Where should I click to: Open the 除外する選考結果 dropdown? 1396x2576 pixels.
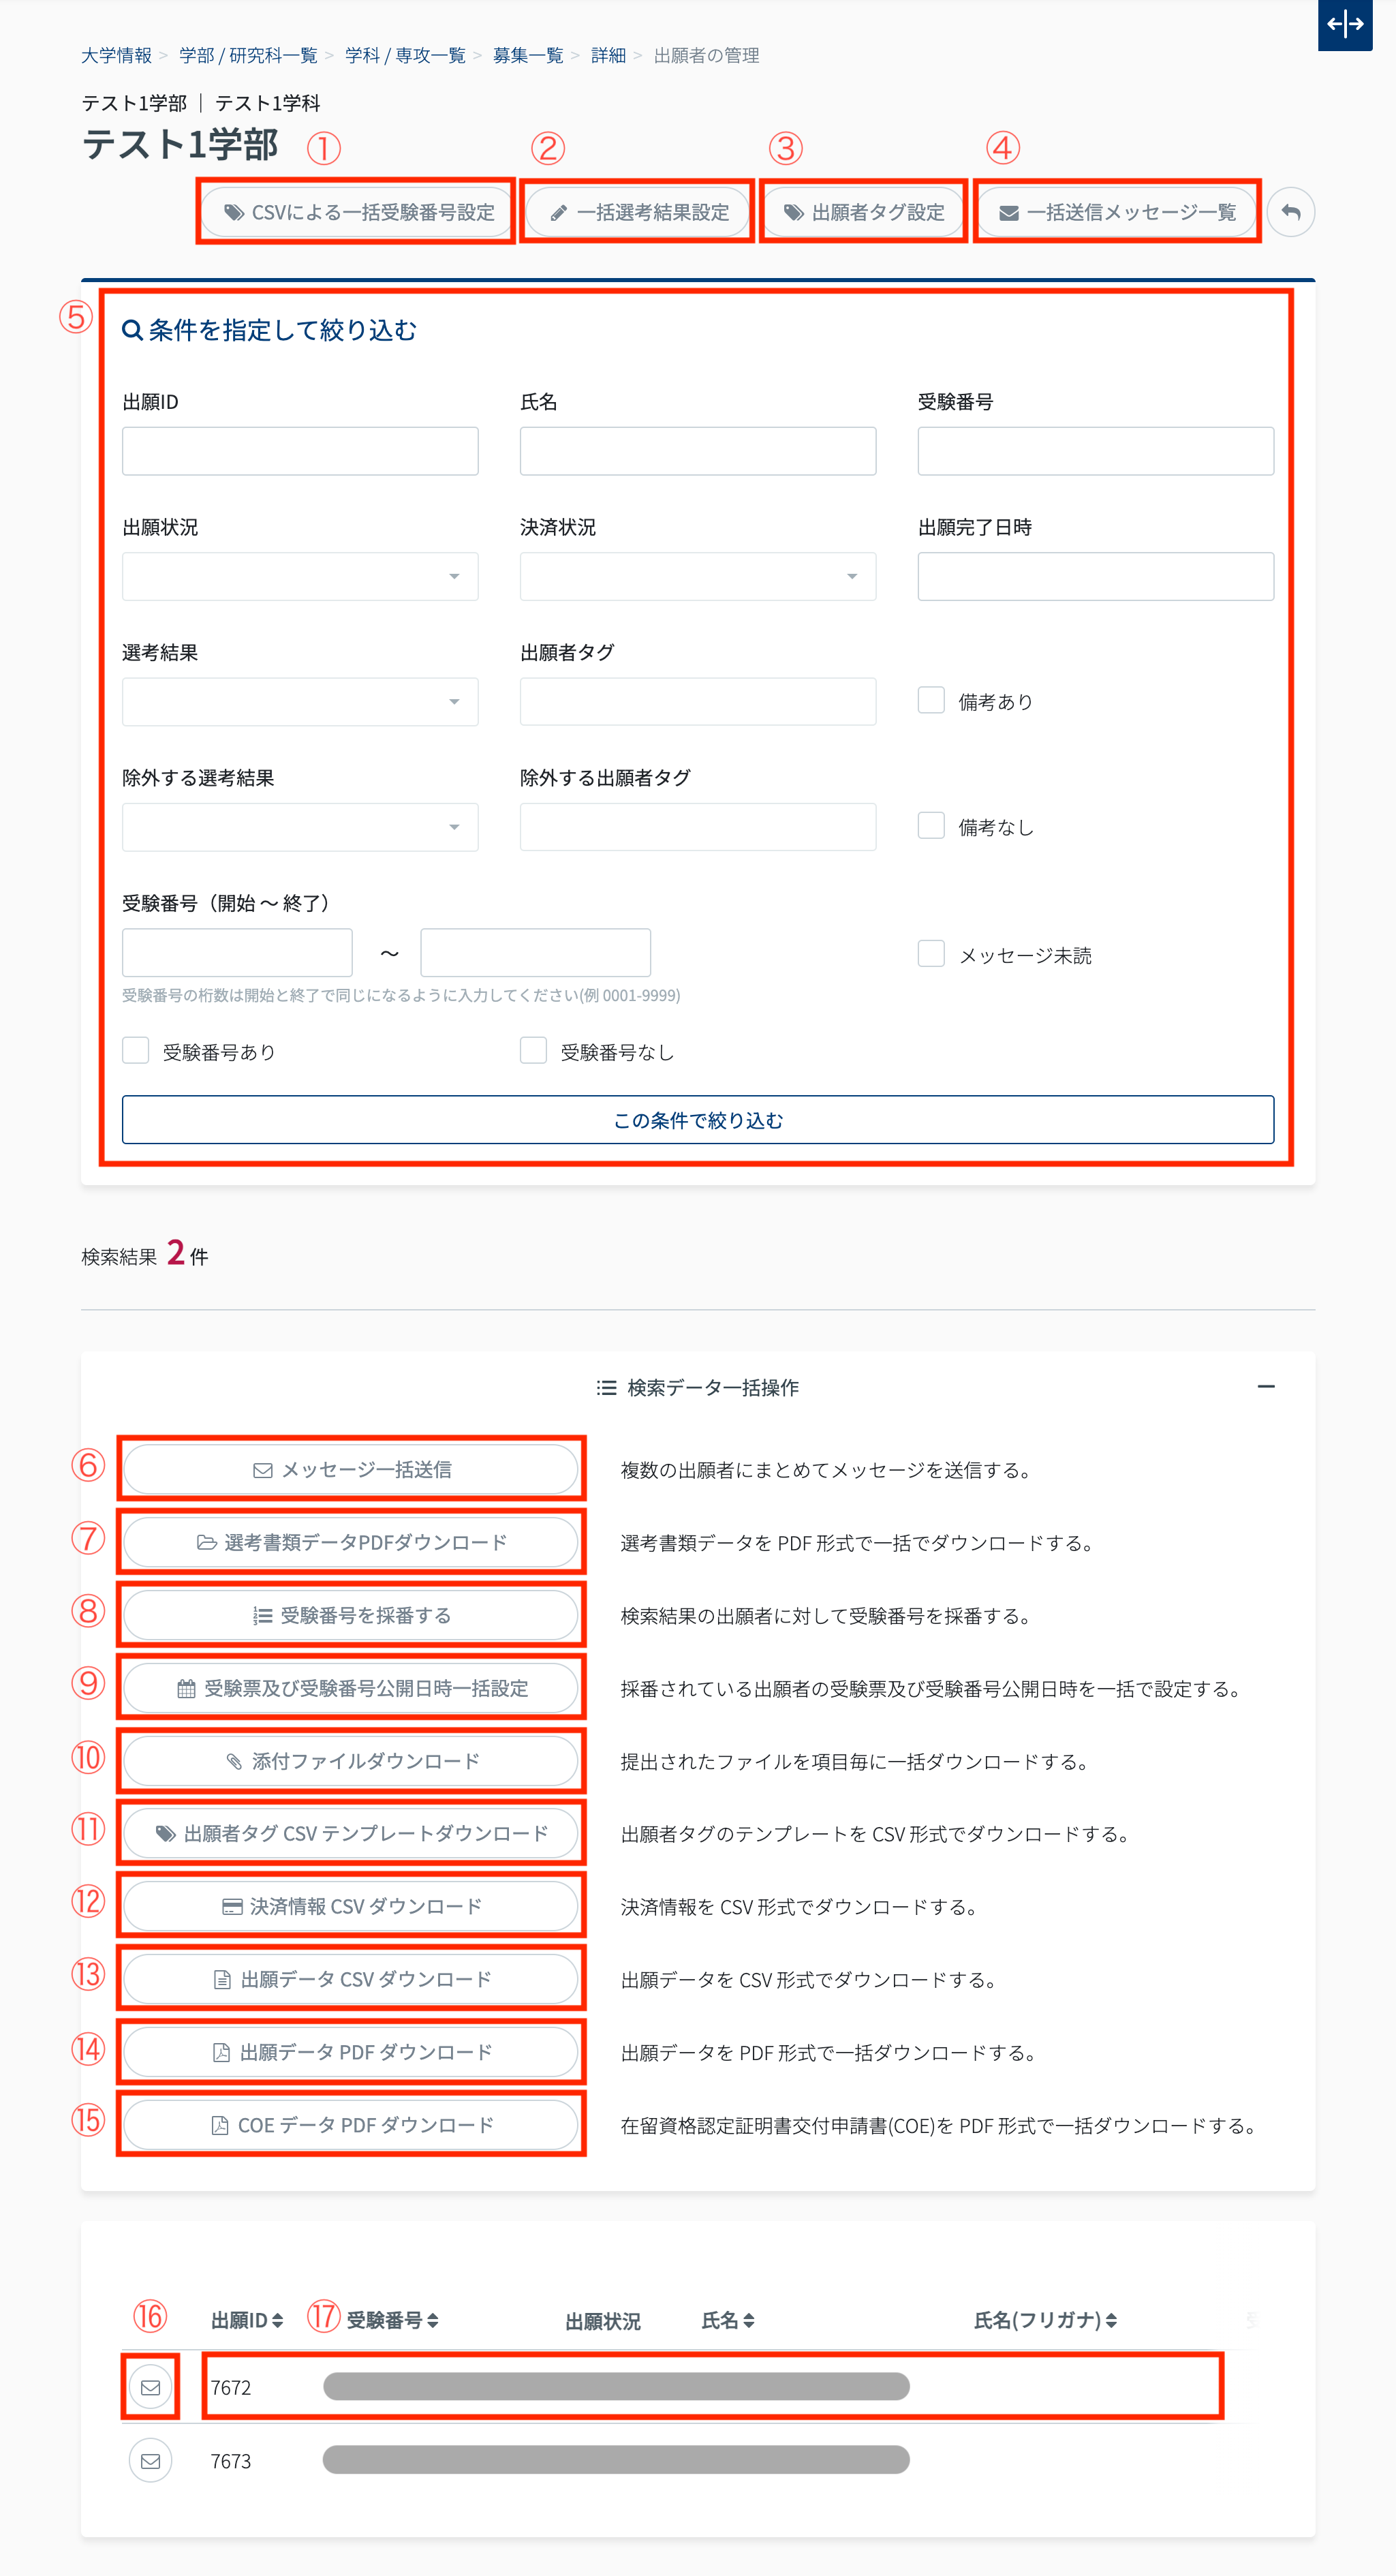click(300, 827)
